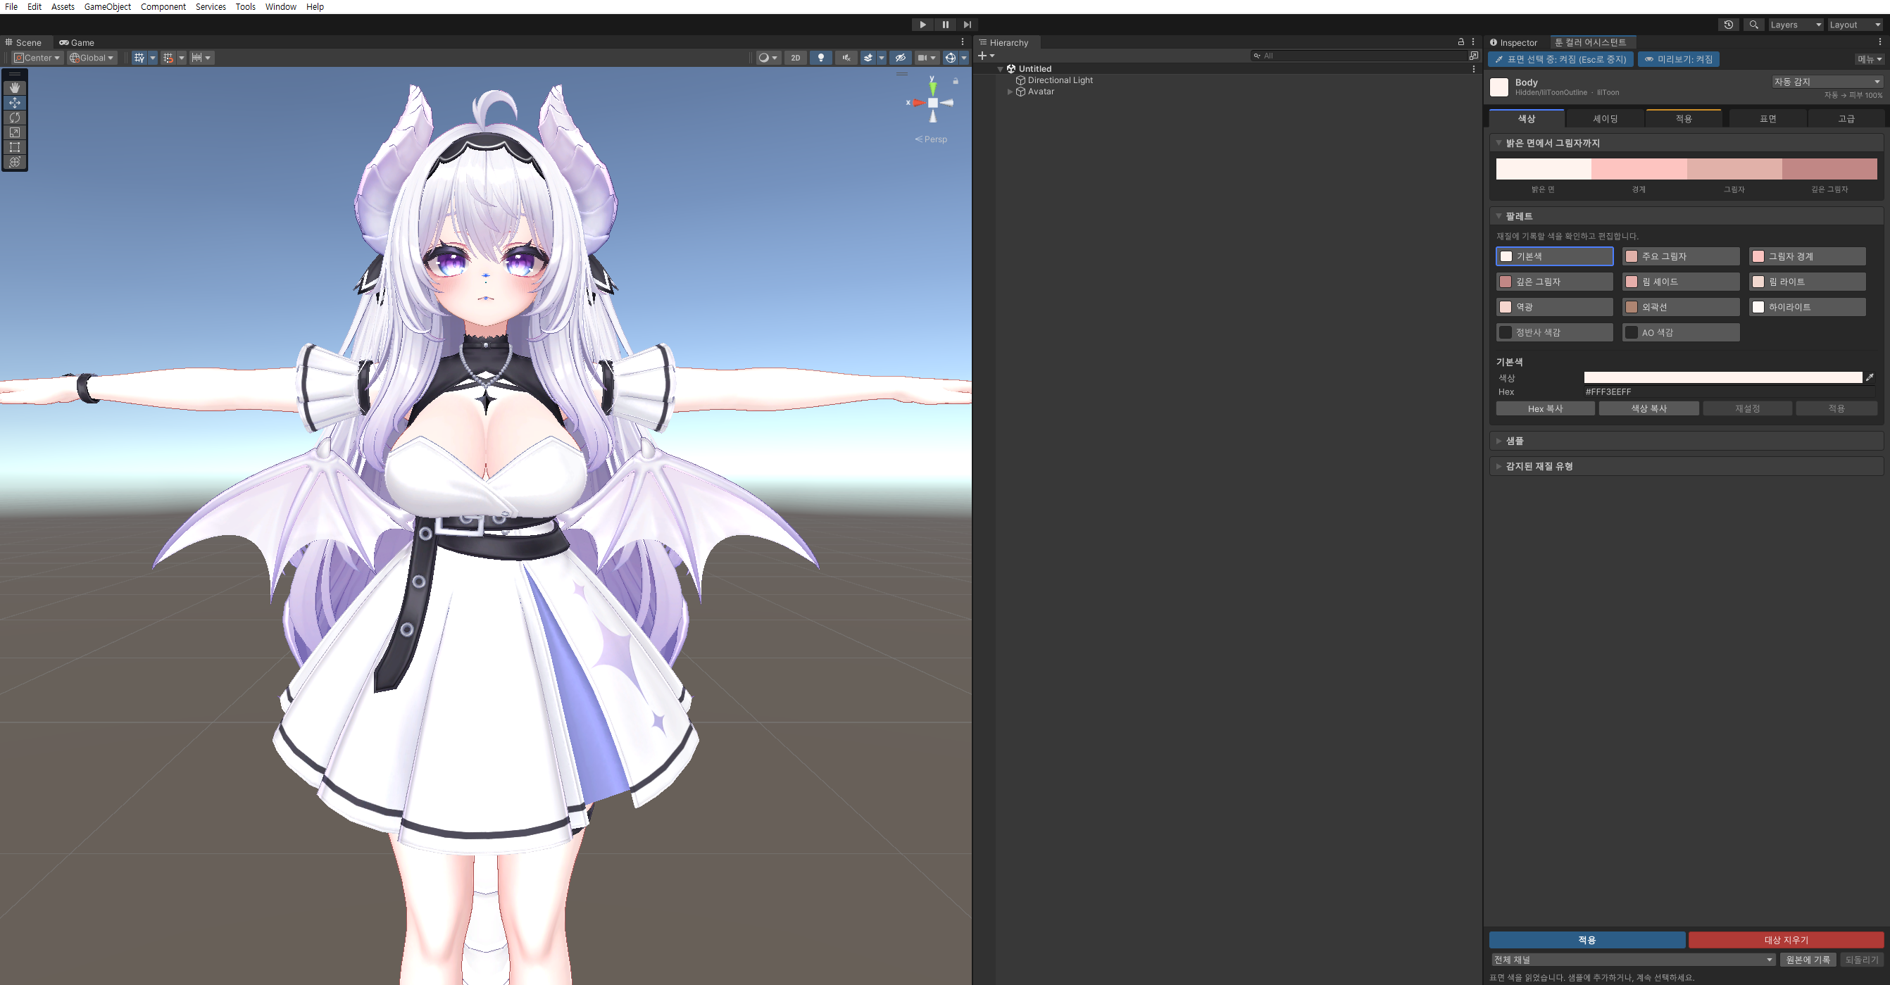Toggle scene lighting bulb button
The width and height of the screenshot is (1890, 985).
tap(820, 57)
